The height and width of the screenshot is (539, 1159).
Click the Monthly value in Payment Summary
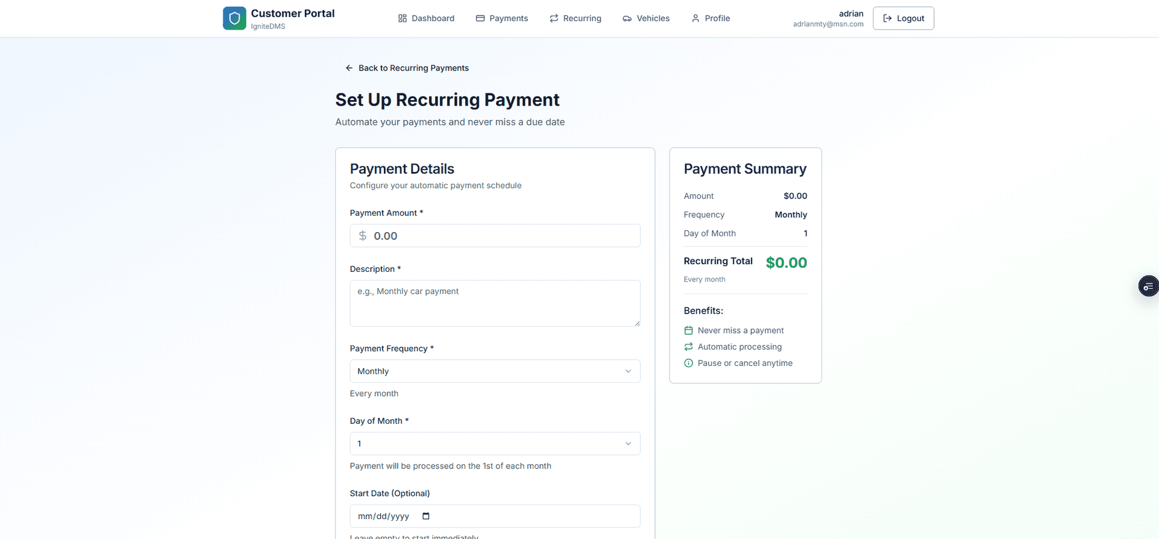click(x=791, y=215)
